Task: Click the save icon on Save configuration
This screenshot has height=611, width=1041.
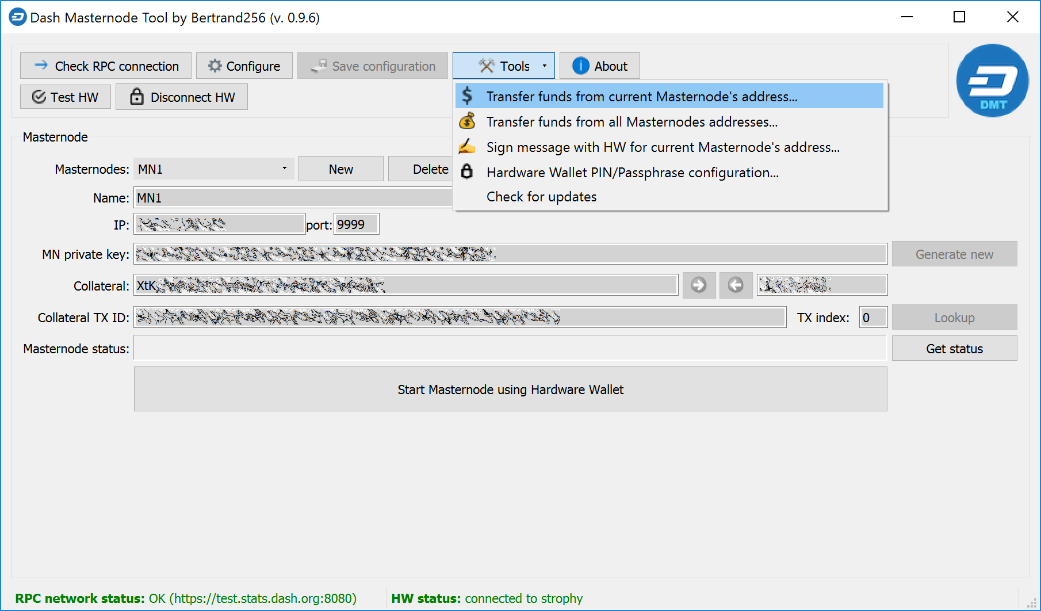Action: click(x=319, y=66)
